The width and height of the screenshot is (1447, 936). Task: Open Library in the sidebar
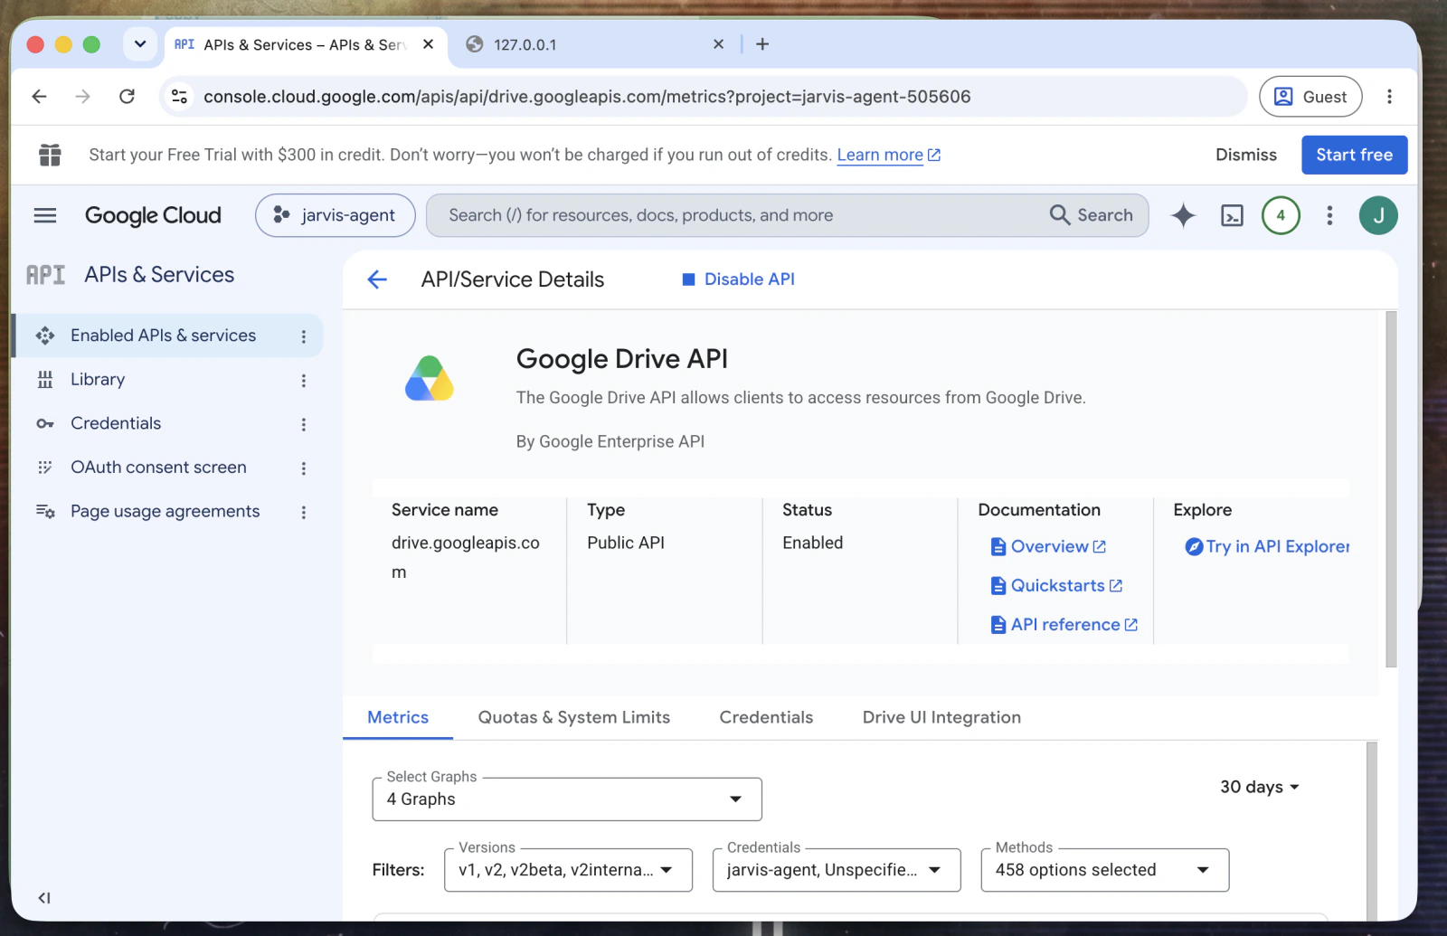point(98,380)
